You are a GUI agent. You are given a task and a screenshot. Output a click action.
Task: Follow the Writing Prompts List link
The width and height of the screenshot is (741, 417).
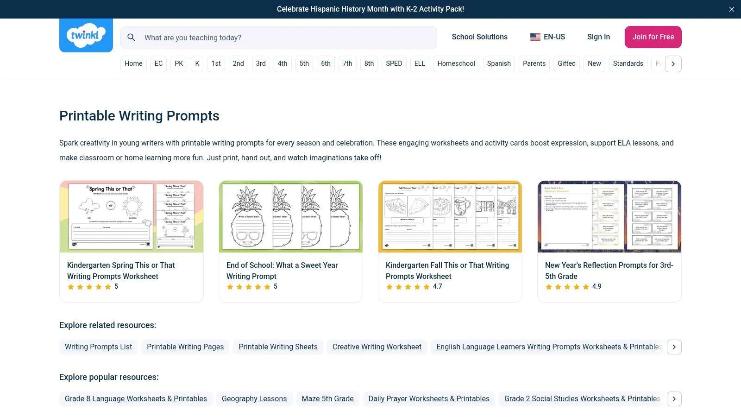click(x=98, y=347)
